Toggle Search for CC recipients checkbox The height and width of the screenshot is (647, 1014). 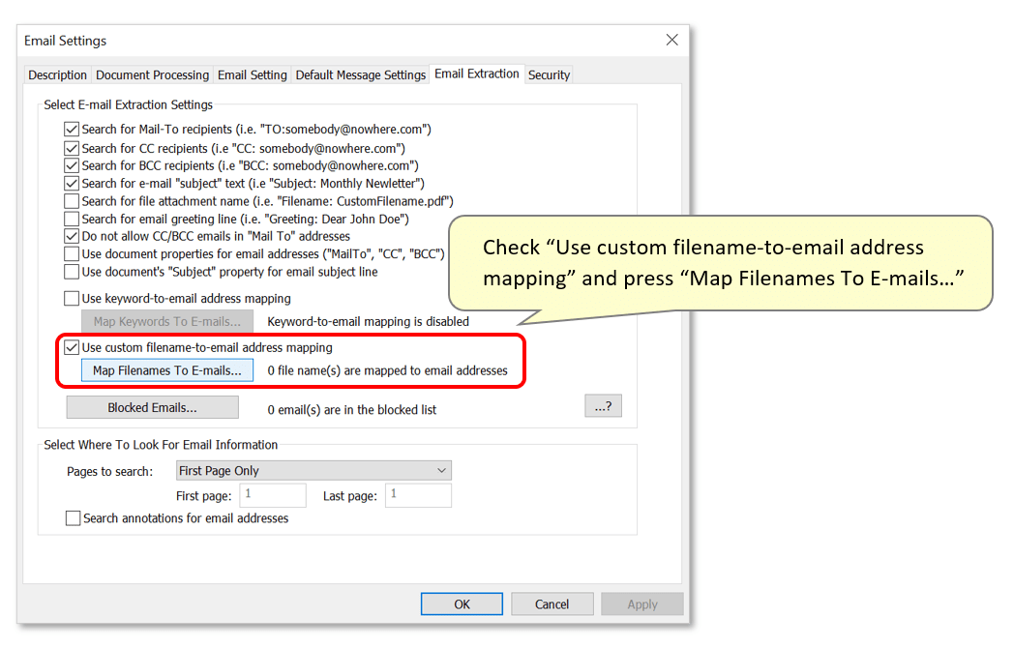pos(72,149)
